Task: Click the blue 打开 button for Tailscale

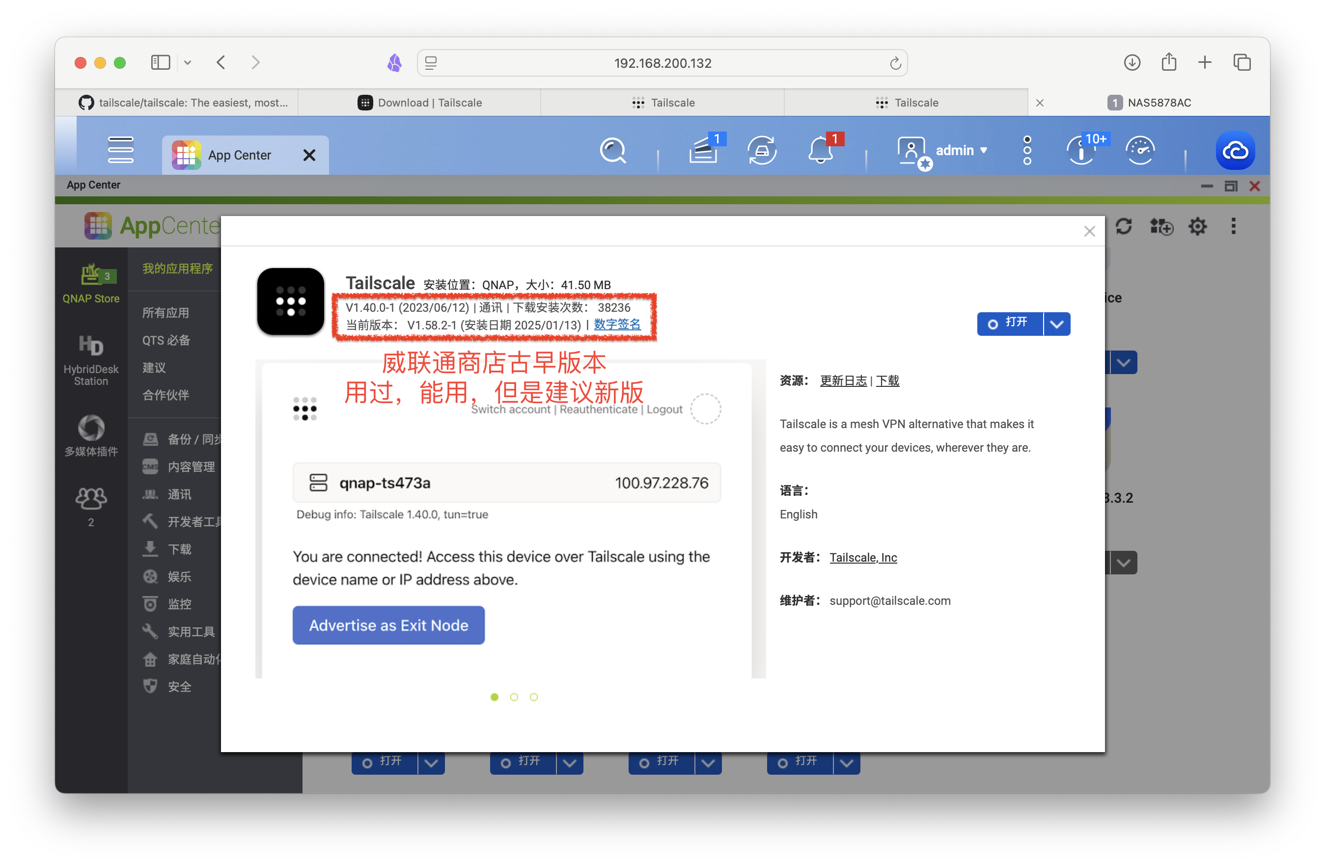Action: 1009,324
